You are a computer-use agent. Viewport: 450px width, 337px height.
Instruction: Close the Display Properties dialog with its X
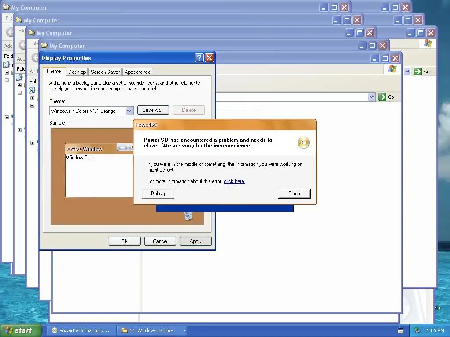pyautogui.click(x=210, y=58)
